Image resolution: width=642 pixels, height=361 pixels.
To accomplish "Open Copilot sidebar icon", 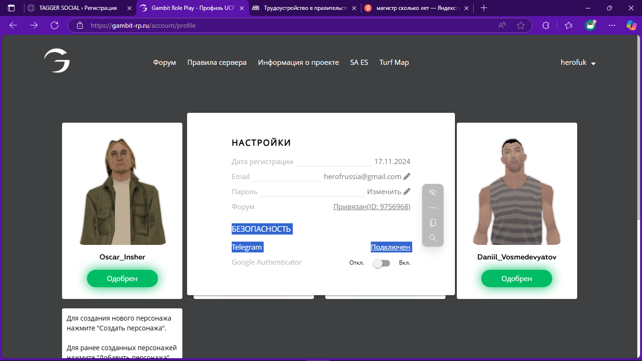I will click(x=631, y=25).
